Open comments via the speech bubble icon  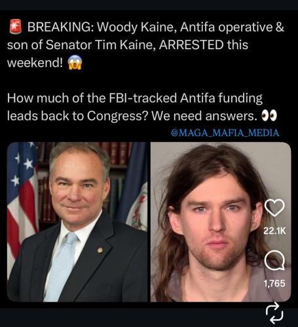click(x=274, y=260)
